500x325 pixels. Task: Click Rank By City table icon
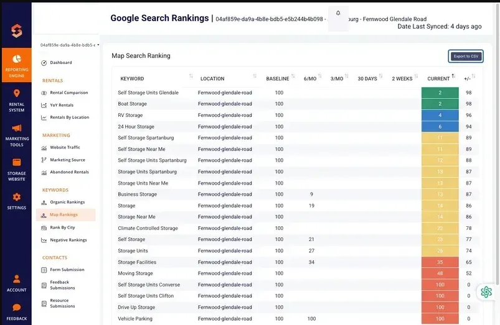coord(44,227)
